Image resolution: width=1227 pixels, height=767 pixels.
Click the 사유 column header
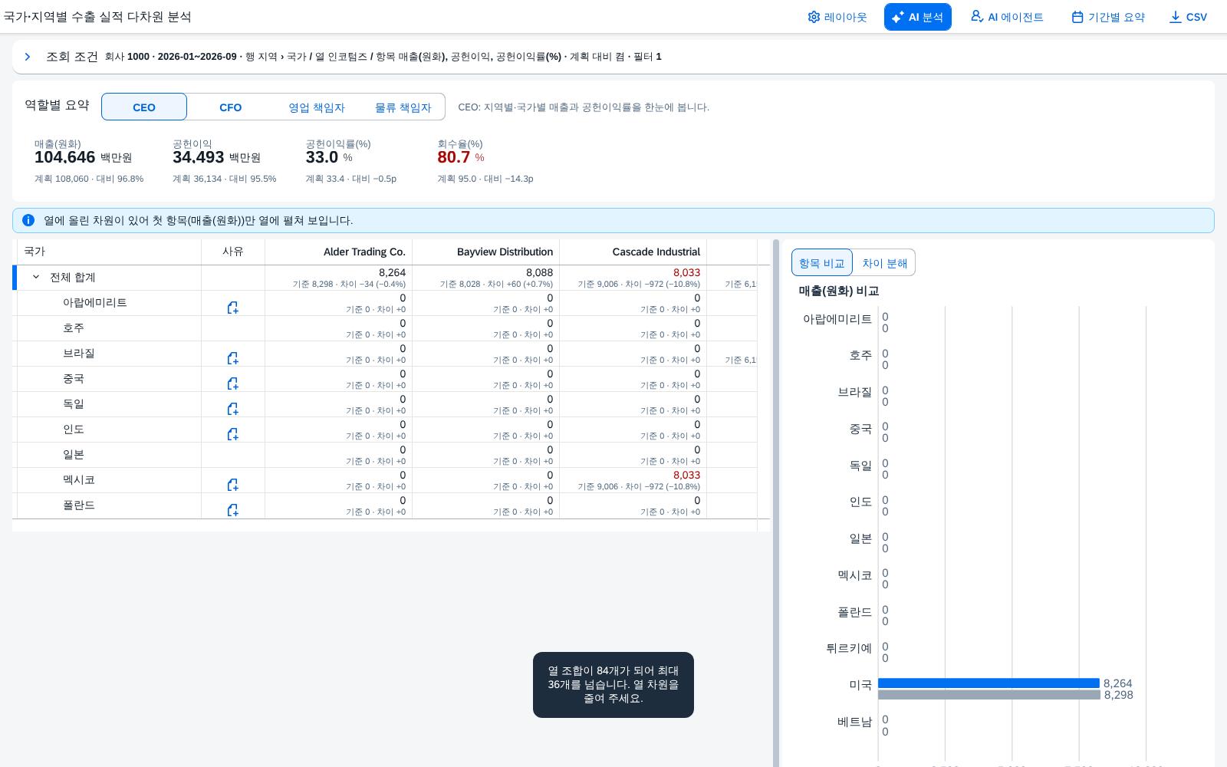click(233, 252)
